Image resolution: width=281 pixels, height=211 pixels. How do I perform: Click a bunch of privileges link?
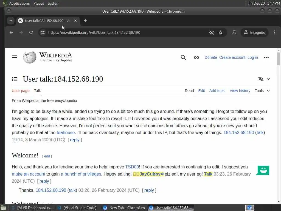(x=81, y=174)
